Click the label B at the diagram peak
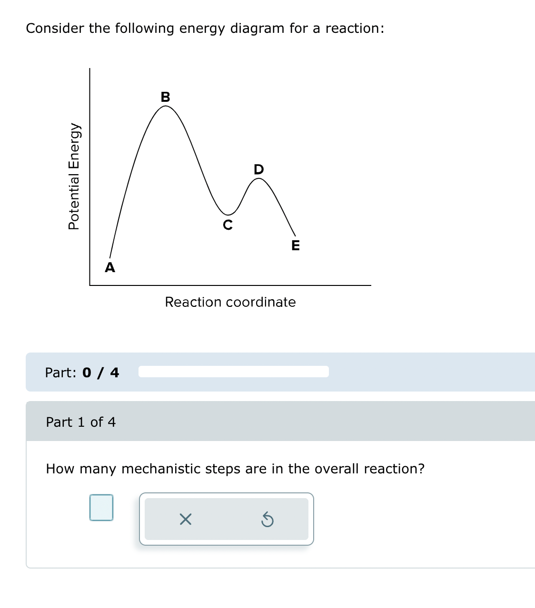Screen dimensions: 535x608 [x=165, y=97]
